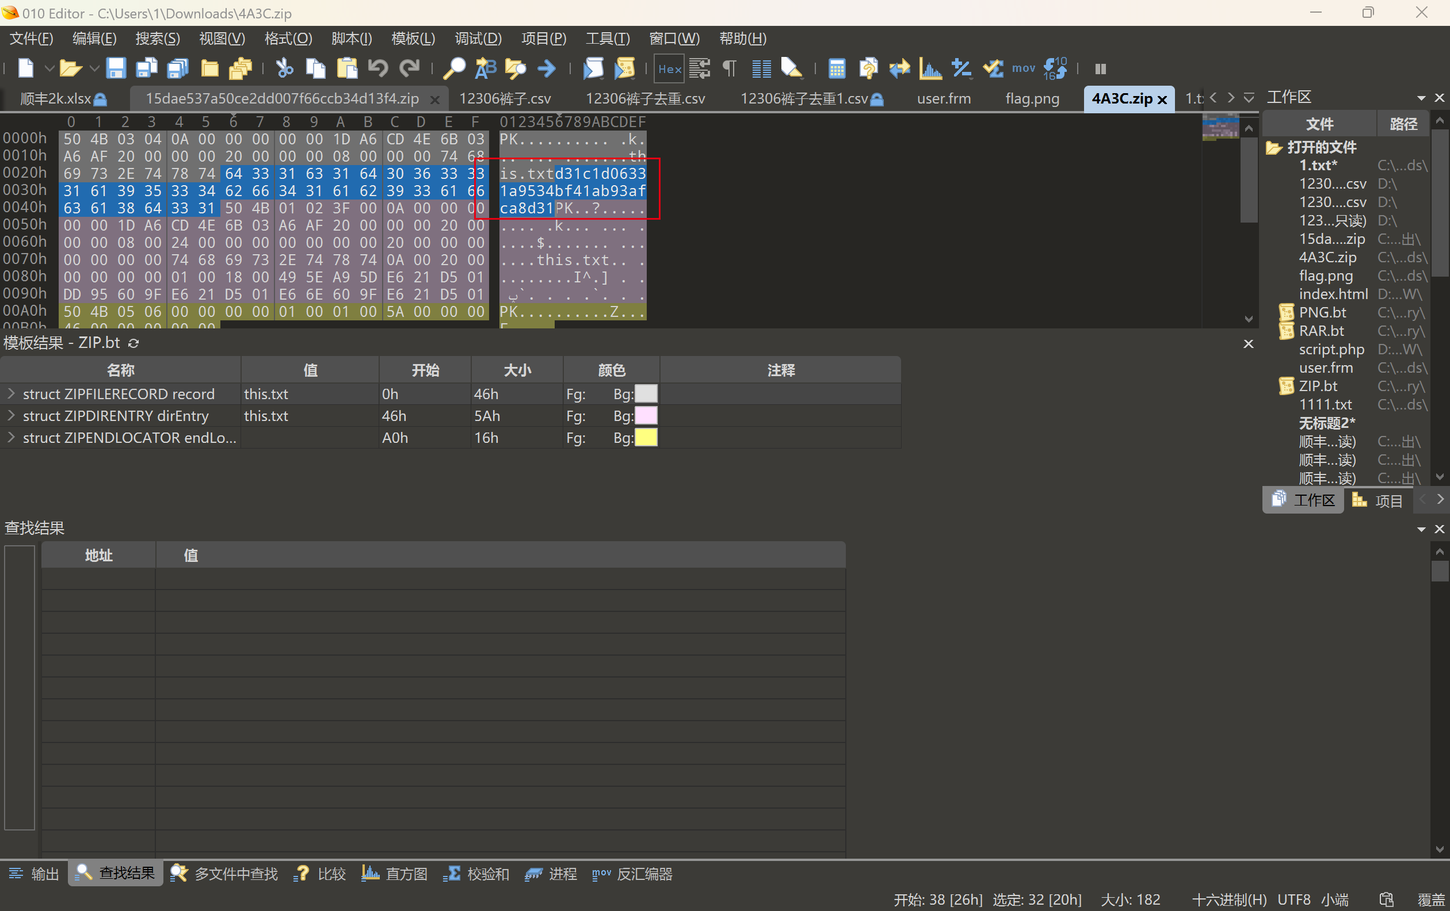
Task: Switch to the user.frm tab
Action: click(944, 99)
